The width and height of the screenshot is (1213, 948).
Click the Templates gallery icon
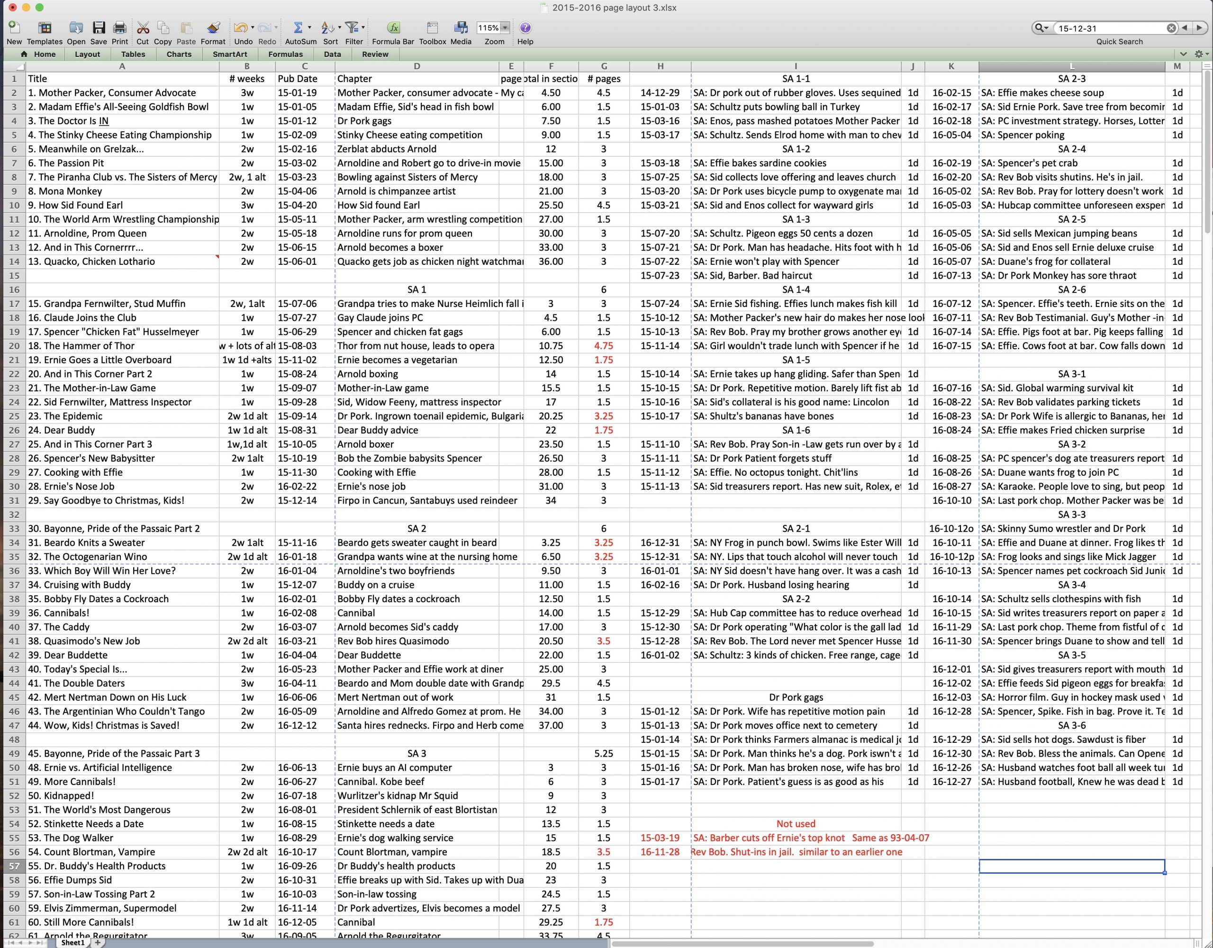tap(45, 28)
